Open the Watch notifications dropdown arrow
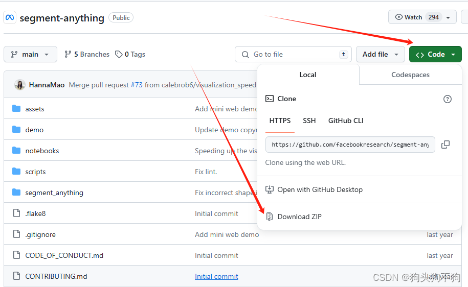 click(448, 17)
